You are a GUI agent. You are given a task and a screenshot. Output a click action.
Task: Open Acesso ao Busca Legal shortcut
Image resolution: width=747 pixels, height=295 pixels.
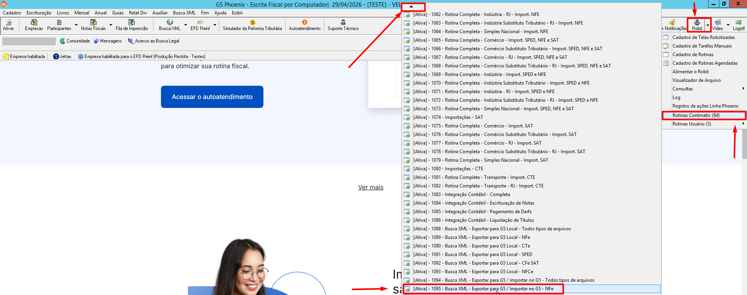point(154,41)
